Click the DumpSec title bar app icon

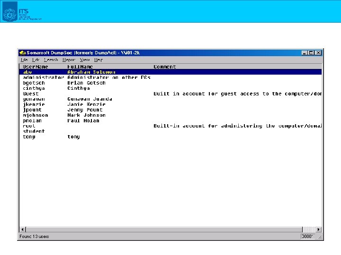(22, 53)
